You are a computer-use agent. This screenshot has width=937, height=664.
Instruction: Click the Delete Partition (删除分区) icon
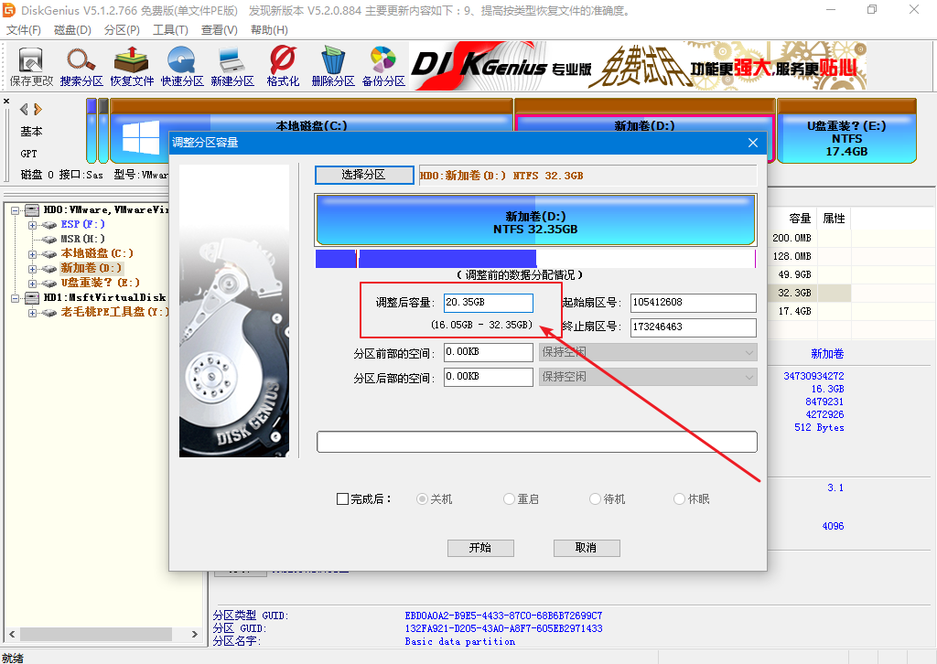[333, 66]
